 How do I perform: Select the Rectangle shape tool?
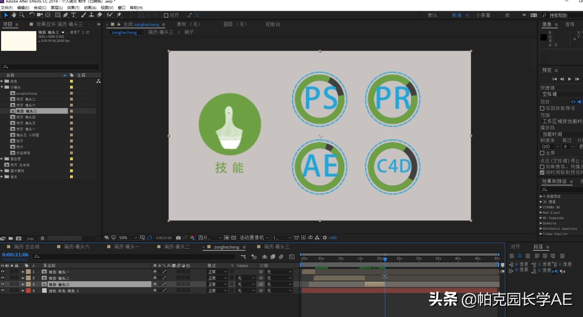coord(57,15)
